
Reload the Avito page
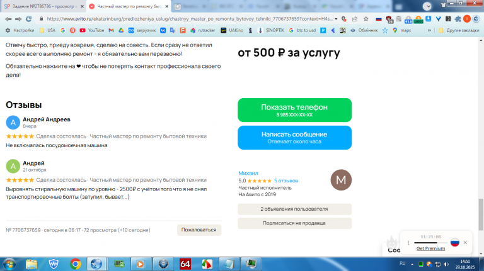click(29, 19)
